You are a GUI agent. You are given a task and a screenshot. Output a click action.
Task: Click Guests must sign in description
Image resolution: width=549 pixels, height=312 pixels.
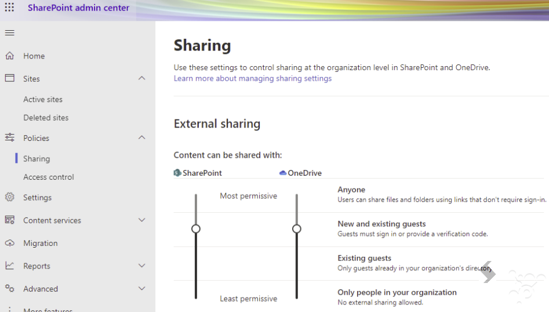click(412, 234)
